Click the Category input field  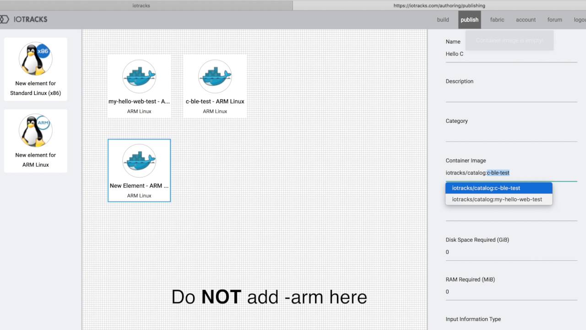pos(511,134)
